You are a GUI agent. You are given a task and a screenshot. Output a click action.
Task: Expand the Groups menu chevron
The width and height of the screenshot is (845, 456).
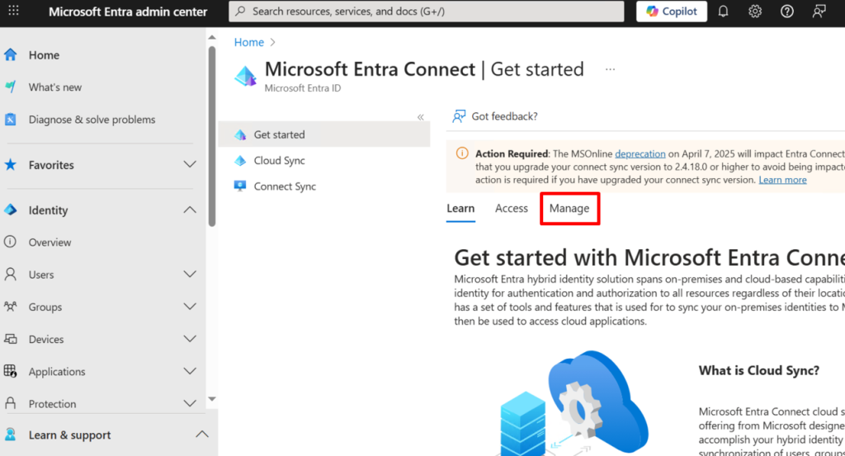(190, 306)
